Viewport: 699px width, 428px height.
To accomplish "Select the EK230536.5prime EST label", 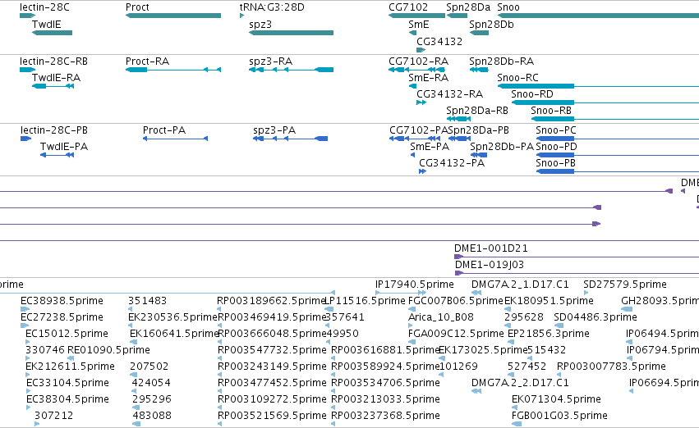I will [172, 316].
